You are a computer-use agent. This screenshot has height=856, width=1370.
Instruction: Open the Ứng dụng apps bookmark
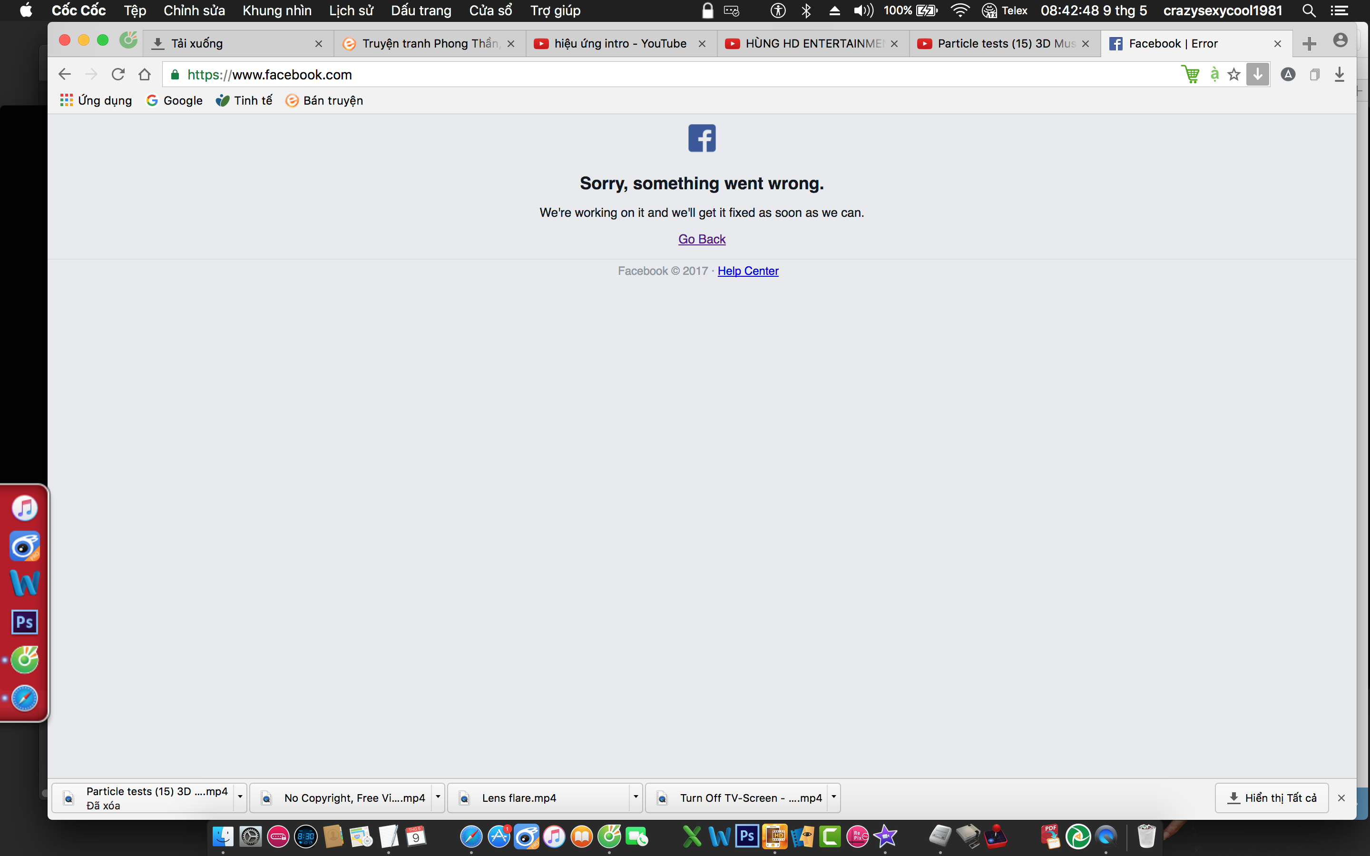96,100
